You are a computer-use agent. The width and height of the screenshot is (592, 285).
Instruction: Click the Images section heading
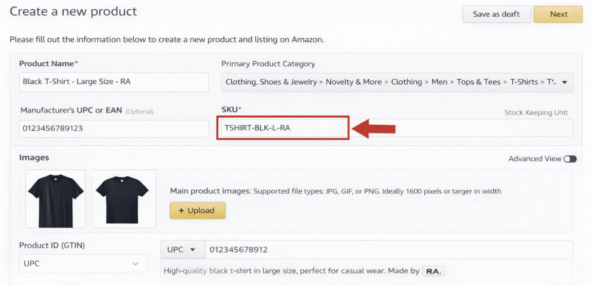(34, 157)
